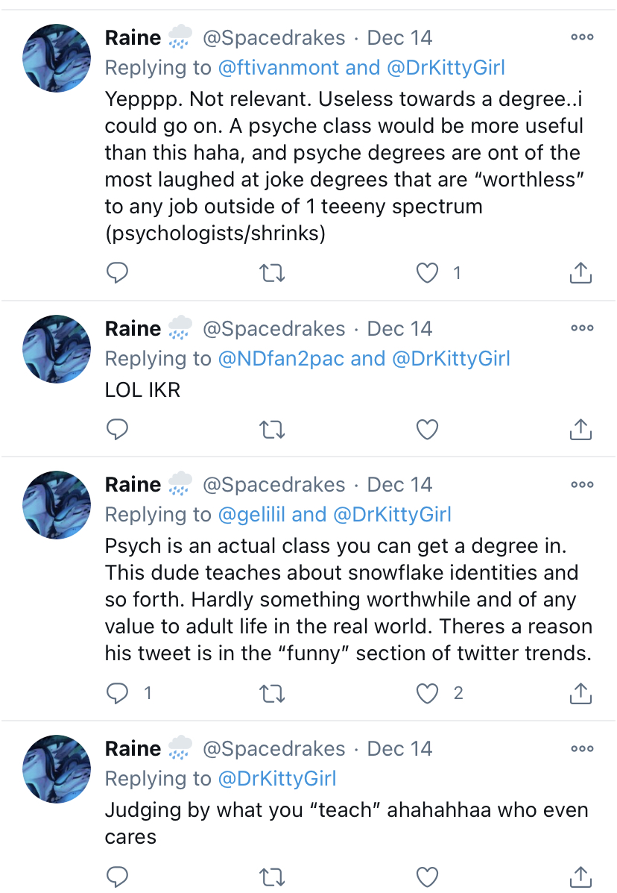This screenshot has width=617, height=893.
Task: Share the snowflake identities tweet
Action: (x=580, y=693)
